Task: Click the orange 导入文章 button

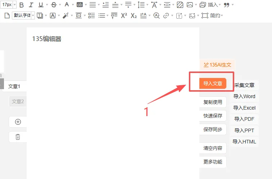Action: click(x=213, y=83)
